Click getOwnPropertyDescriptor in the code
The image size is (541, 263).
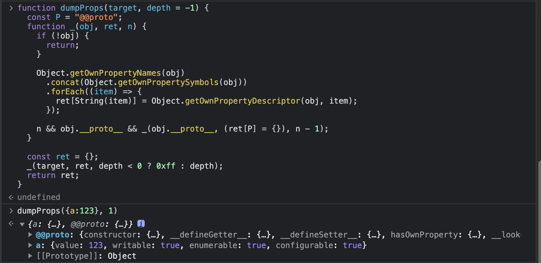[x=242, y=101]
